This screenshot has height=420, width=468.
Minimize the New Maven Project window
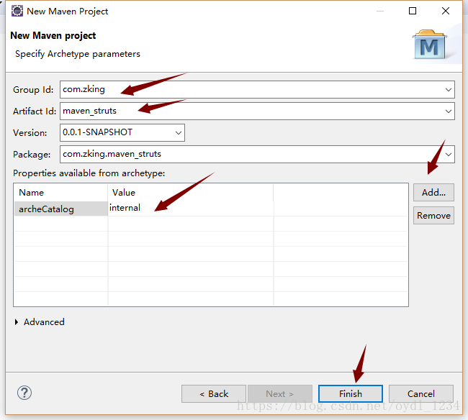coord(380,11)
